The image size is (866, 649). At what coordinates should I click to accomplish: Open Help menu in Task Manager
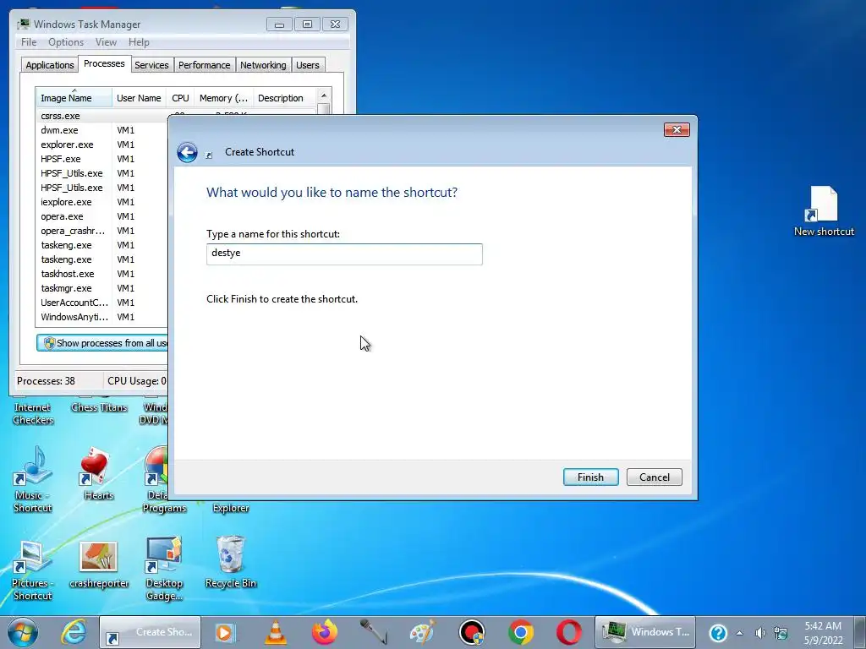point(139,42)
